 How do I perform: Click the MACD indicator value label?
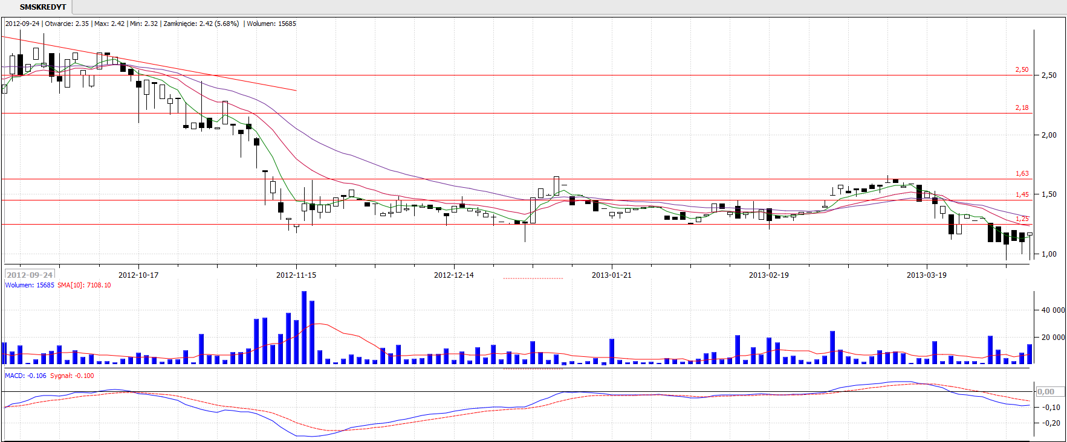click(25, 376)
